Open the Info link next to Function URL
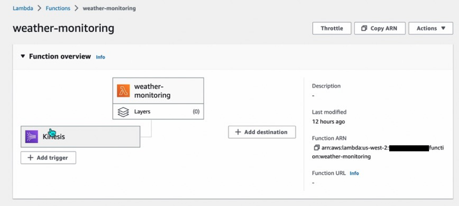Screen dimensions: 459x206 point(354,173)
